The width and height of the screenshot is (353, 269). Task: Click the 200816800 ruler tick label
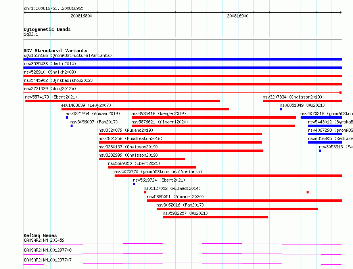pyautogui.click(x=81, y=16)
